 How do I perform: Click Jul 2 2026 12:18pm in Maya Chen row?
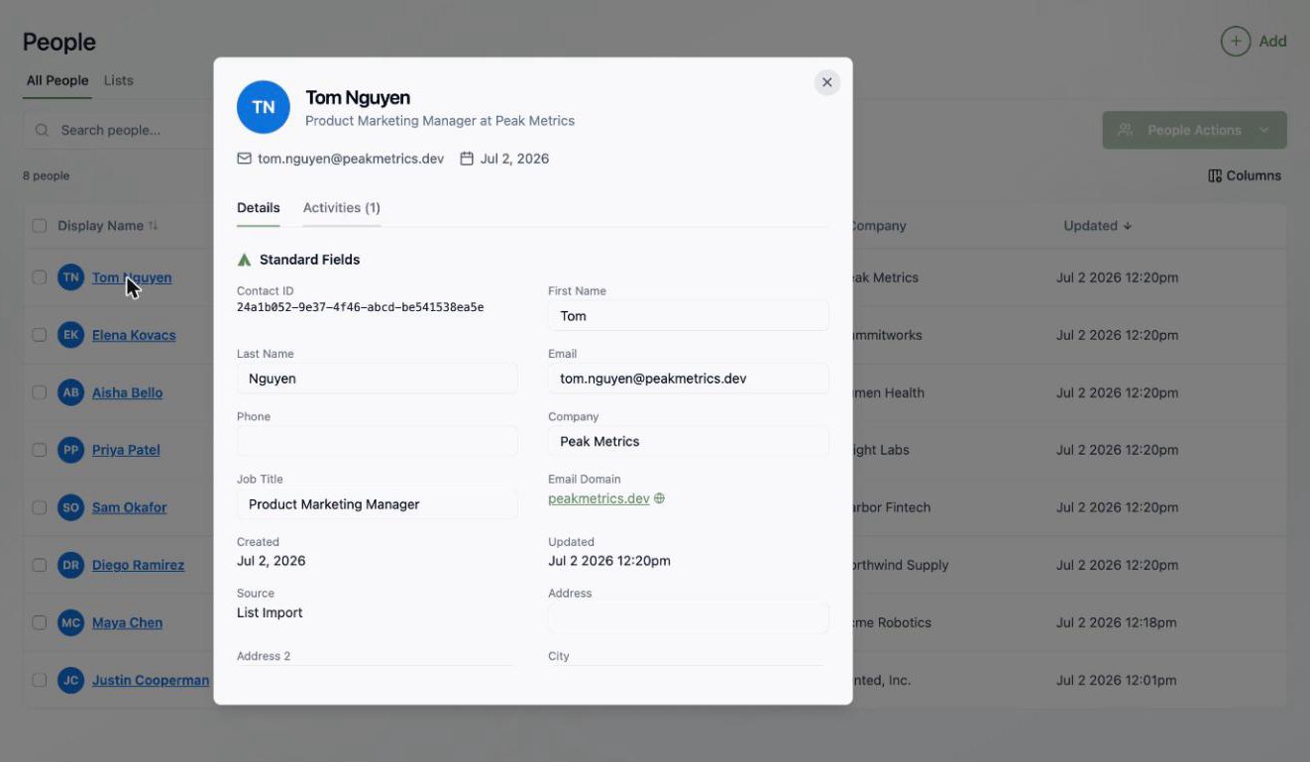coord(1117,622)
